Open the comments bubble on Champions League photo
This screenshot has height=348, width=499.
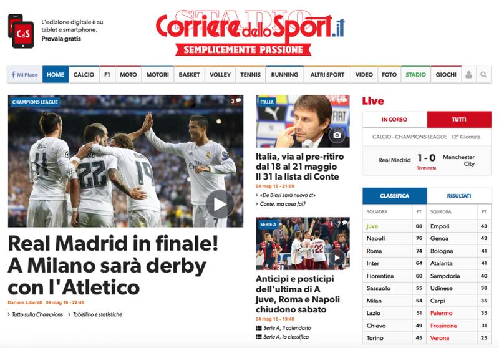[x=236, y=101]
